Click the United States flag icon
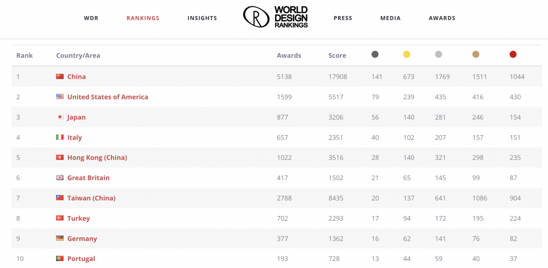This screenshot has width=548, height=268. point(60,97)
